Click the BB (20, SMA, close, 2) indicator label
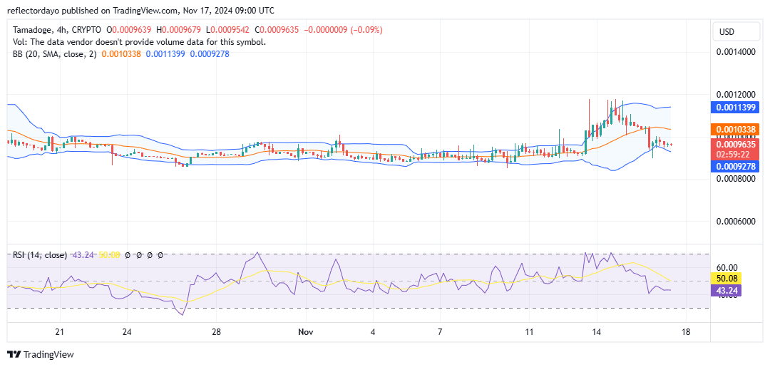This screenshot has height=367, width=770. (56, 53)
